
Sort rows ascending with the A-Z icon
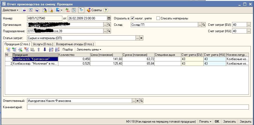(x=51, y=49)
